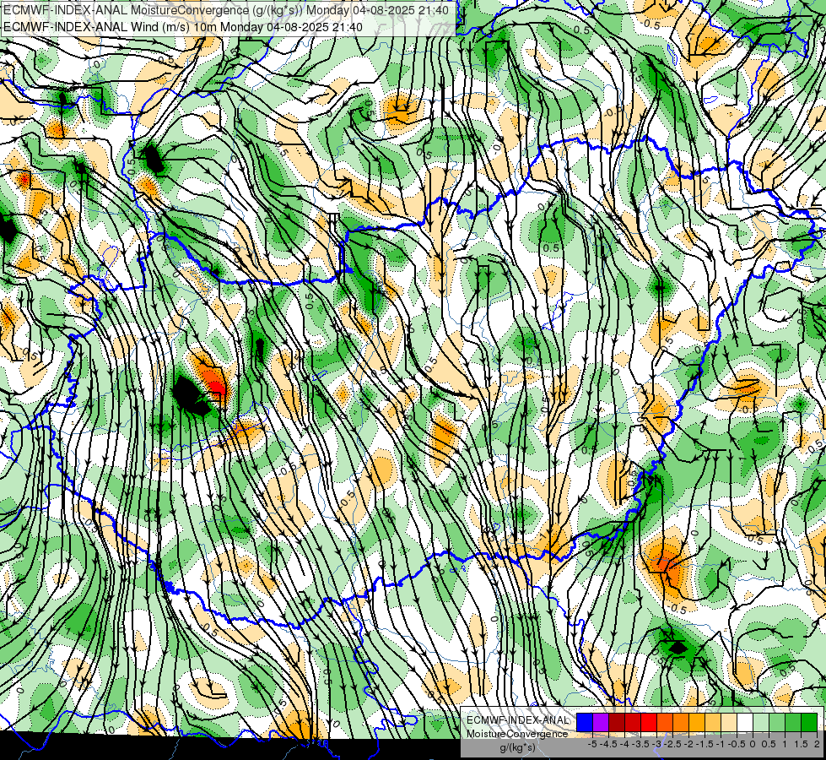826x760 pixels.
Task: Click the legend unit g/(kg*s)
Action: (x=518, y=747)
